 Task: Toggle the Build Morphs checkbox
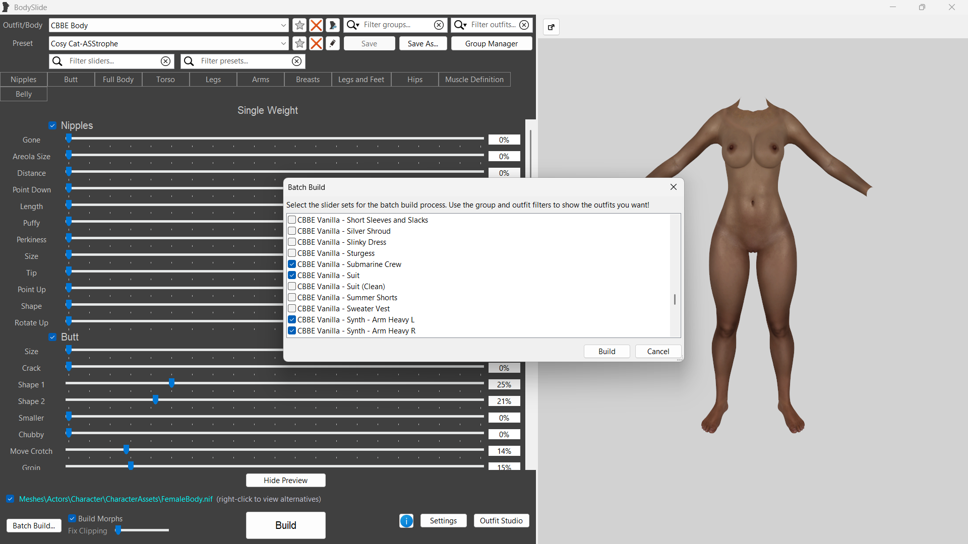[72, 518]
